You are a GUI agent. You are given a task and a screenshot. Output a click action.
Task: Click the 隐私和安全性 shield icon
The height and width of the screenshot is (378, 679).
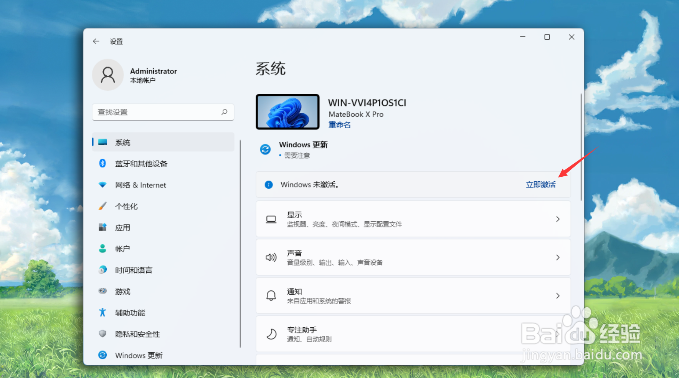102,333
